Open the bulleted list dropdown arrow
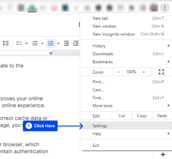This screenshot has height=159, width=172. 43,44
